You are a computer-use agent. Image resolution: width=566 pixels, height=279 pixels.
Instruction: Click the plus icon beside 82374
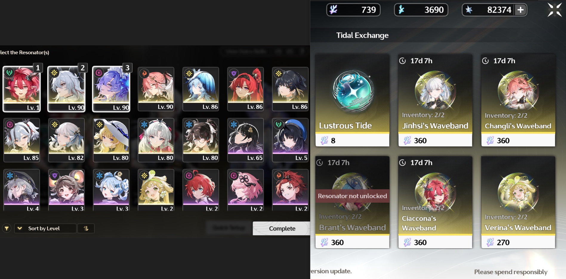[521, 10]
